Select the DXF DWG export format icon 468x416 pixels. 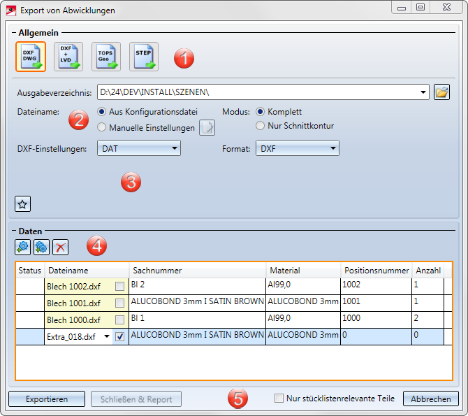[31, 57]
